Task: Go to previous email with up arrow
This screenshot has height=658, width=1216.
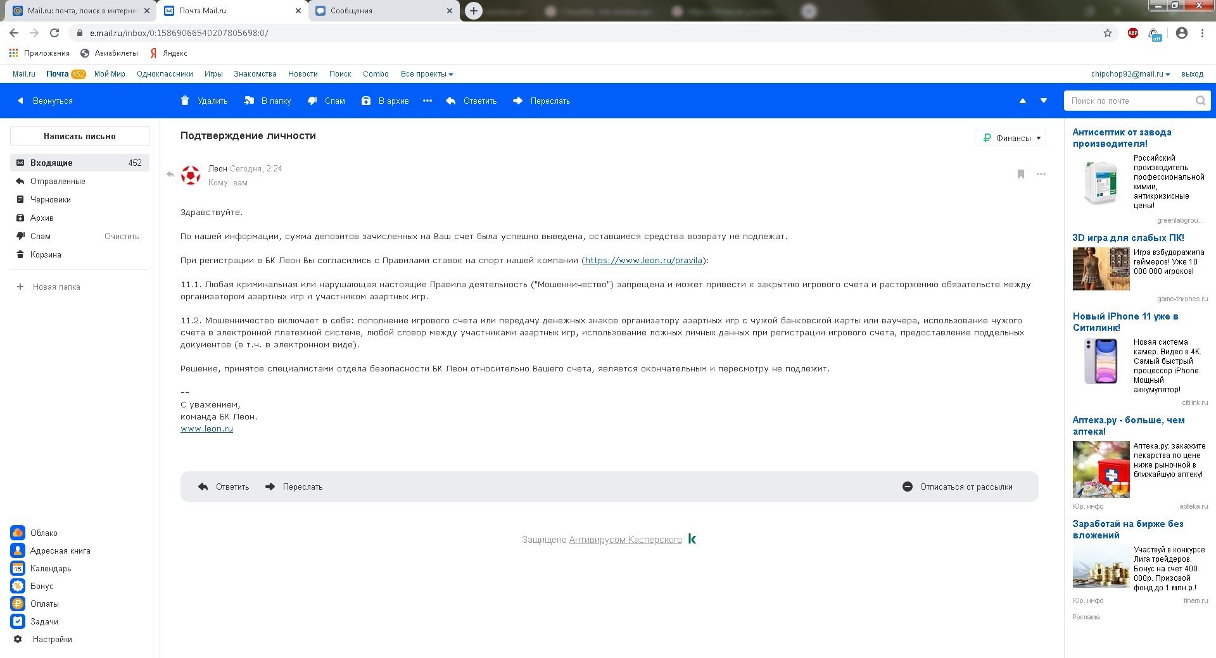Action: tap(1022, 101)
